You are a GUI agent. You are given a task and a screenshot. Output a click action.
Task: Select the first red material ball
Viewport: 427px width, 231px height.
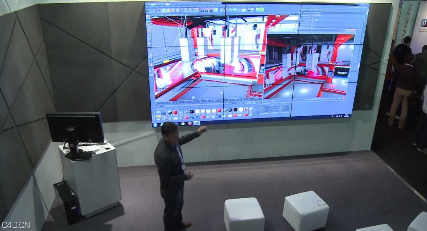(x=175, y=112)
